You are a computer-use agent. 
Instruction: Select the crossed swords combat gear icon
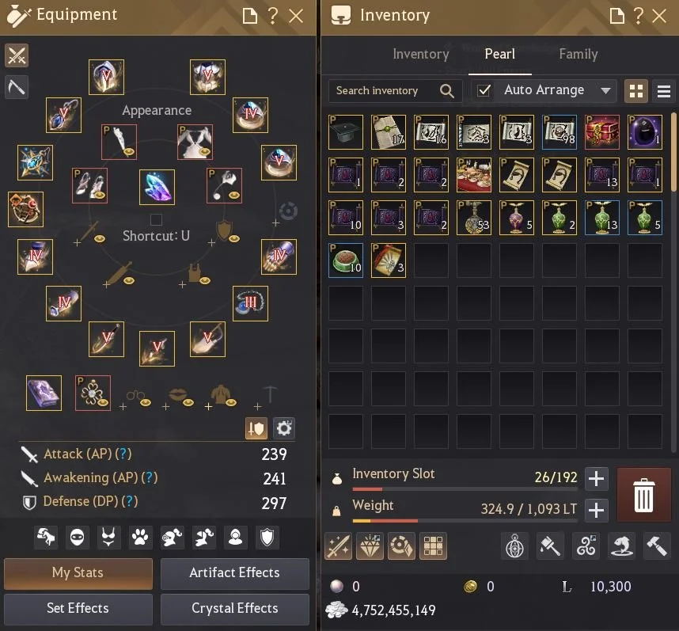[17, 55]
